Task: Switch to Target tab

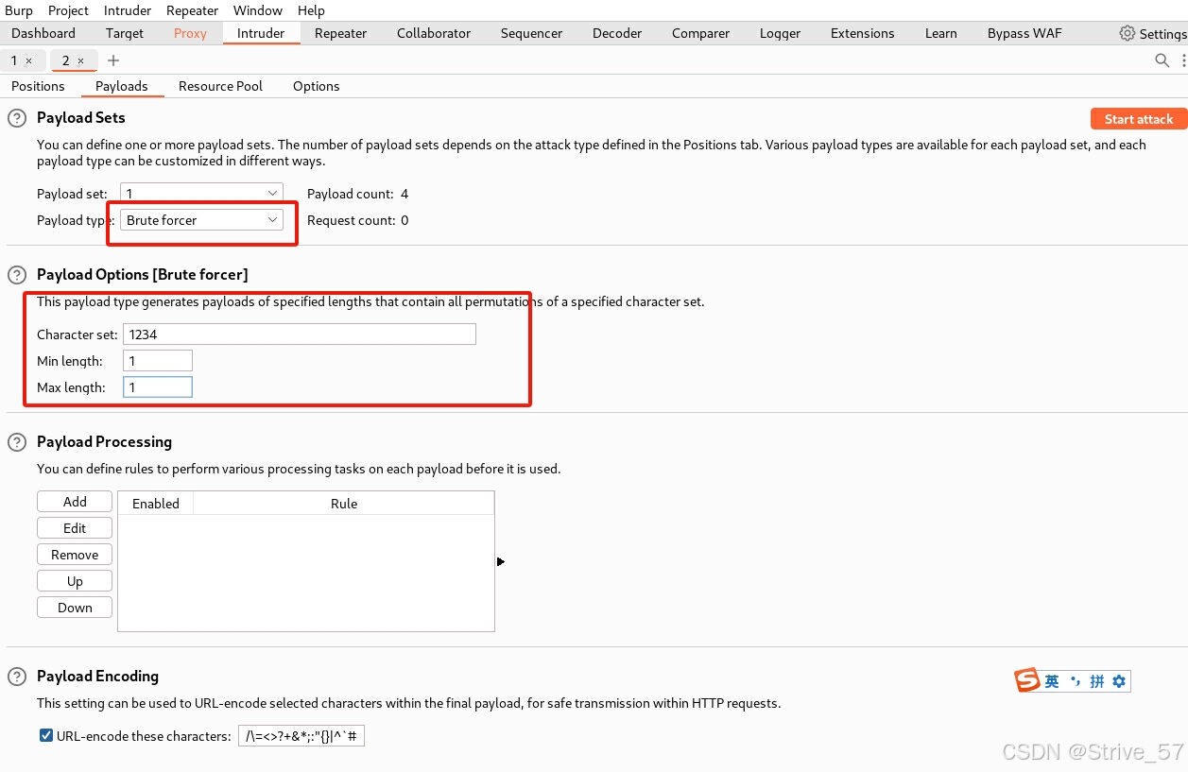Action: click(125, 33)
